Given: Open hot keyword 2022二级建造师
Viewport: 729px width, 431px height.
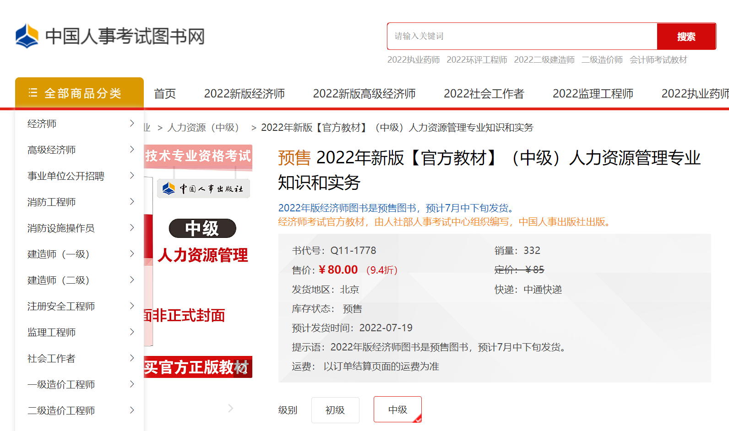Looking at the screenshot, I should (544, 60).
